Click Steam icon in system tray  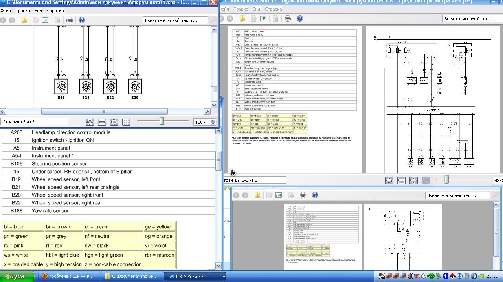382,276
